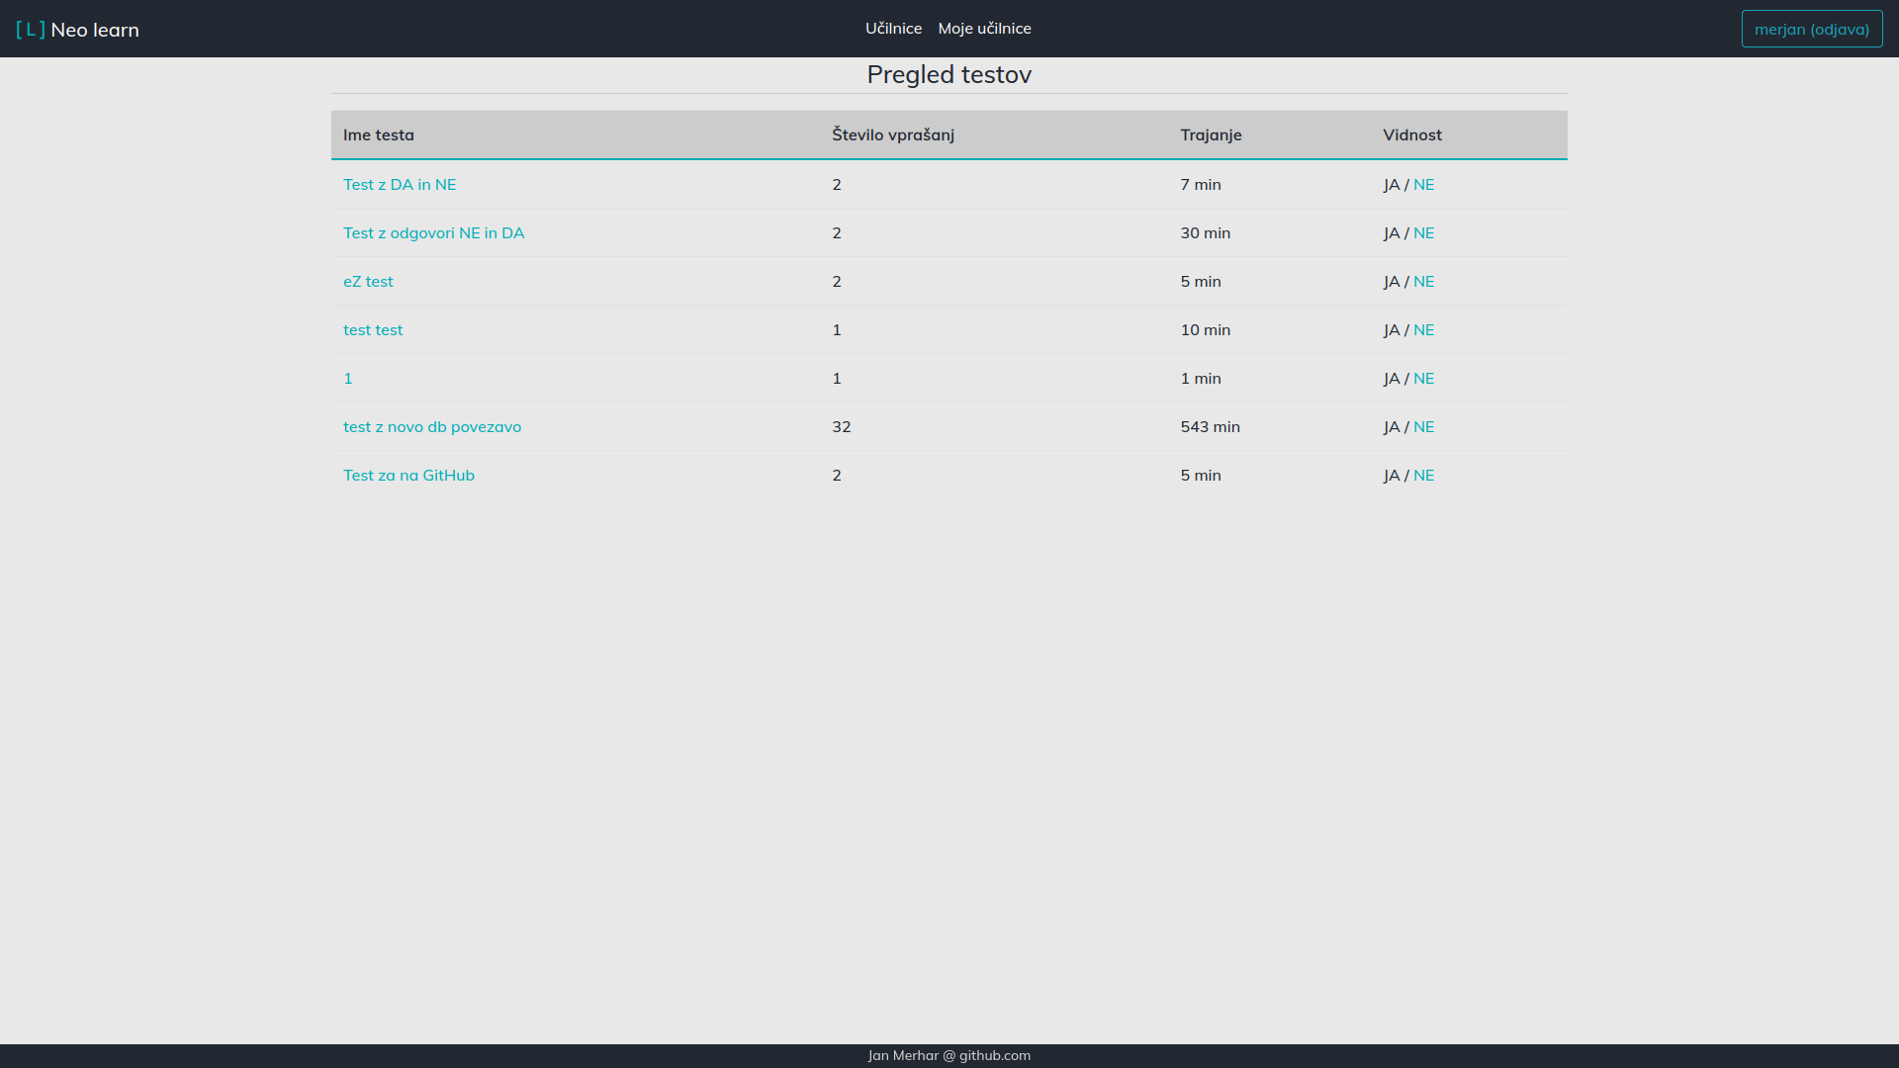1899x1068 pixels.
Task: Open 'Test za na GitHub' link
Action: point(408,476)
